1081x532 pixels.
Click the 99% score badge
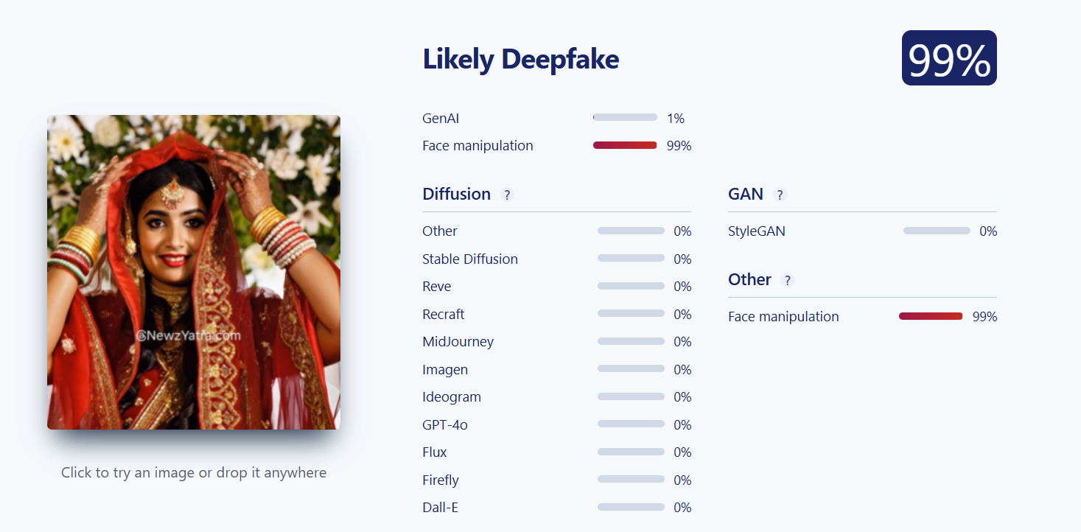tap(949, 58)
